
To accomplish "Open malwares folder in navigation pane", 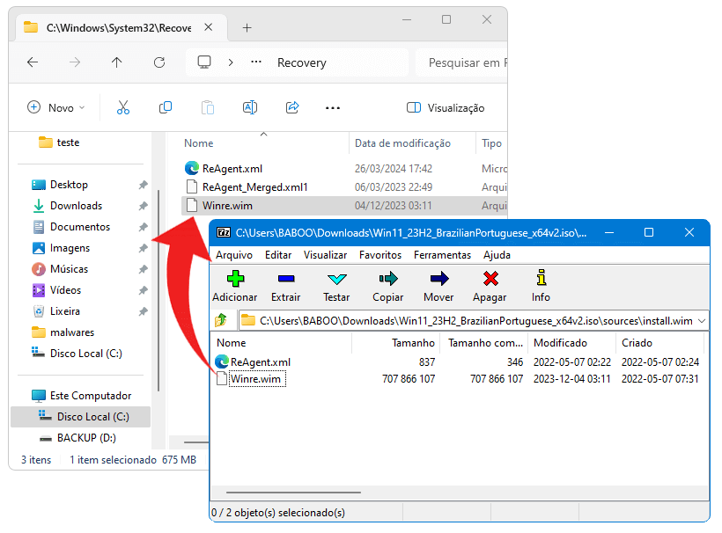I will (x=72, y=332).
